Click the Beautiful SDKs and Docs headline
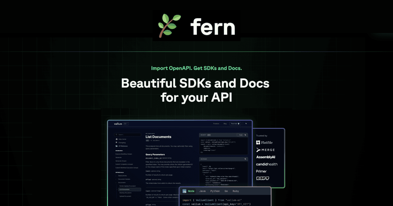This screenshot has height=206, width=393. (196, 91)
